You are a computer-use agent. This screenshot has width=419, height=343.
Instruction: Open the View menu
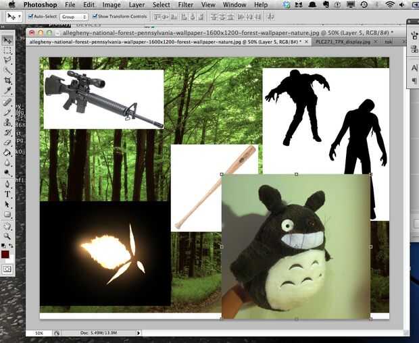click(x=208, y=5)
